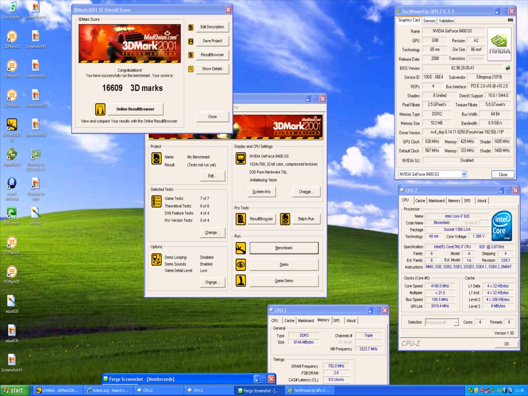Open the SPD tab in CPU-Z memory window
The height and width of the screenshot is (396, 528).
(337, 321)
